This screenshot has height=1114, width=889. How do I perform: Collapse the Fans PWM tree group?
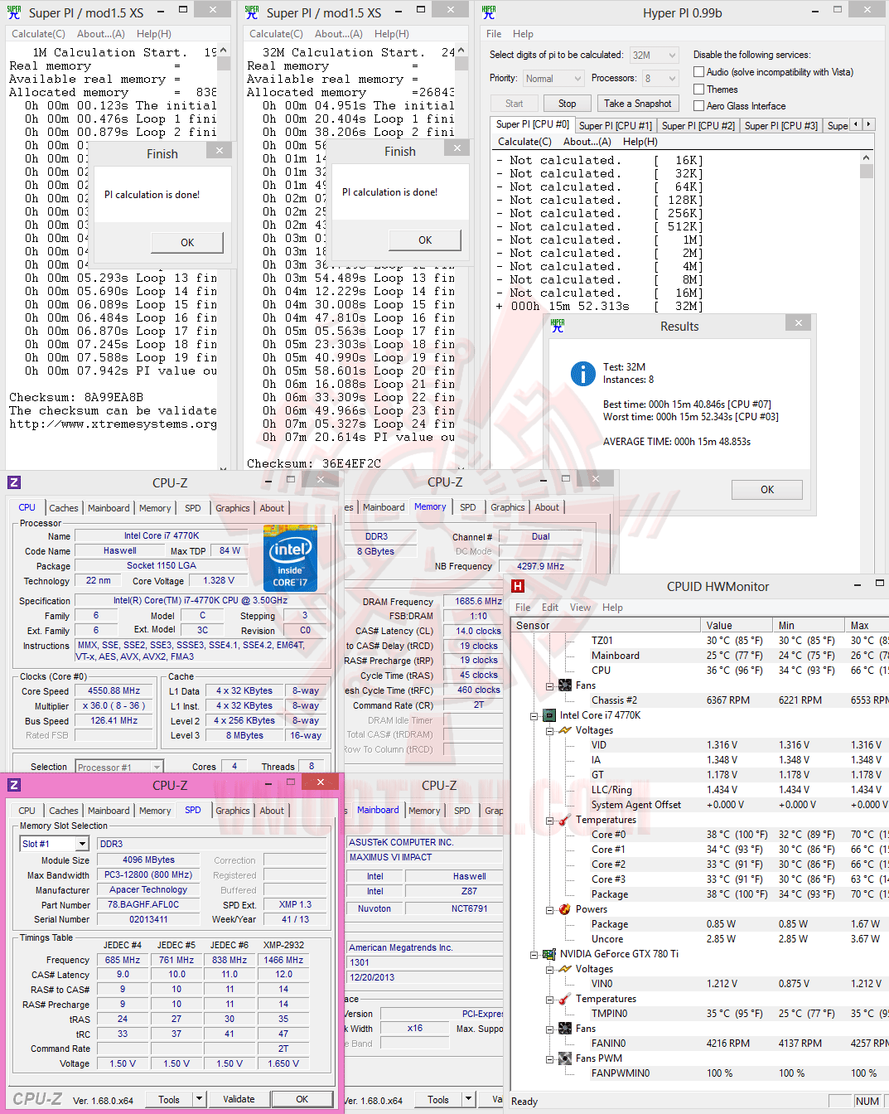[x=549, y=1058]
